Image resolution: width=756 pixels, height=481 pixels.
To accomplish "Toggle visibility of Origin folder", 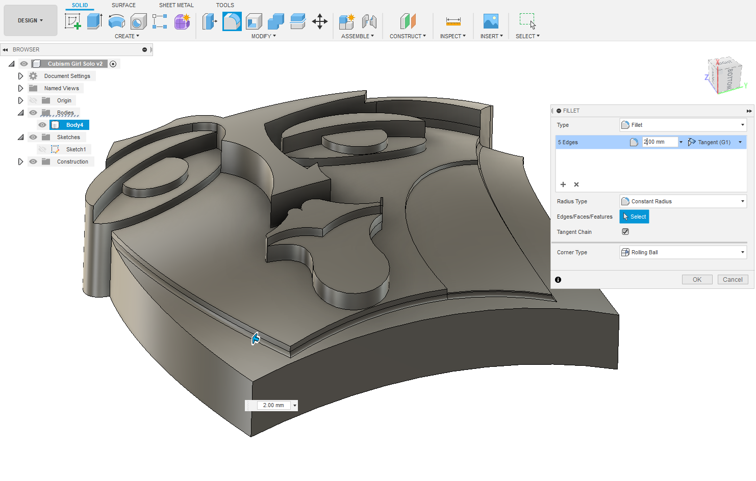I will (x=33, y=100).
